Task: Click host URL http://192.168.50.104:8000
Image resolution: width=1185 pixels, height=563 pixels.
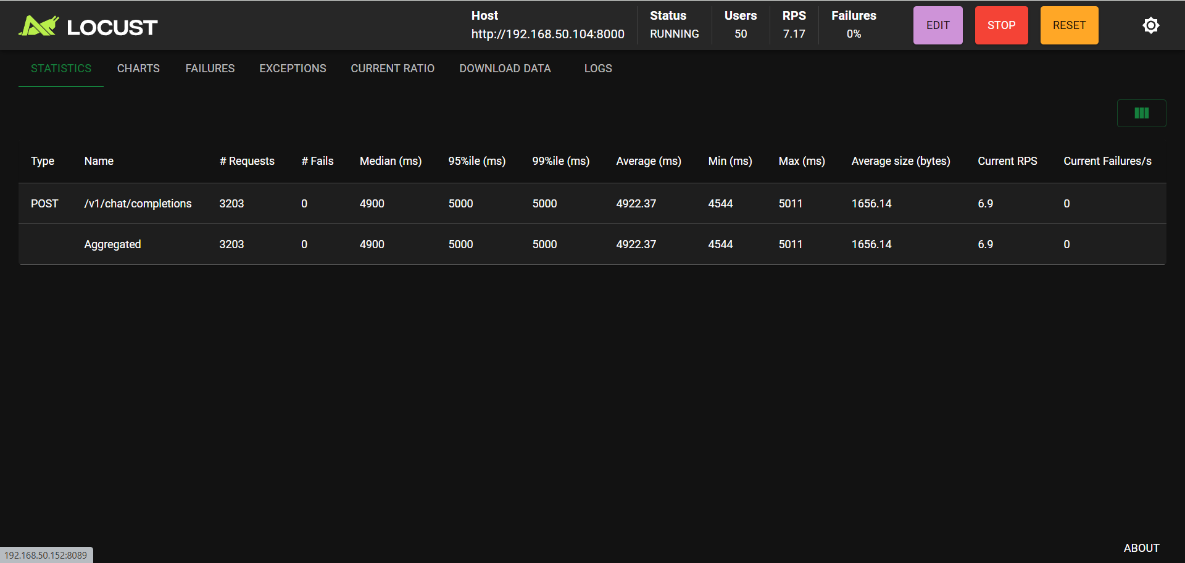Action: coord(547,34)
